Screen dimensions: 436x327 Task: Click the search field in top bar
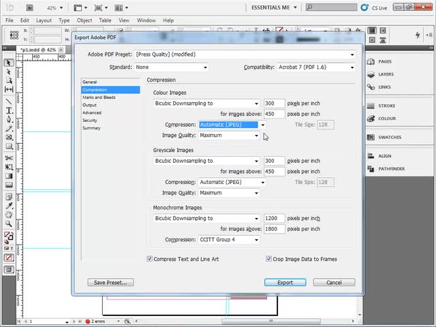(x=331, y=7)
